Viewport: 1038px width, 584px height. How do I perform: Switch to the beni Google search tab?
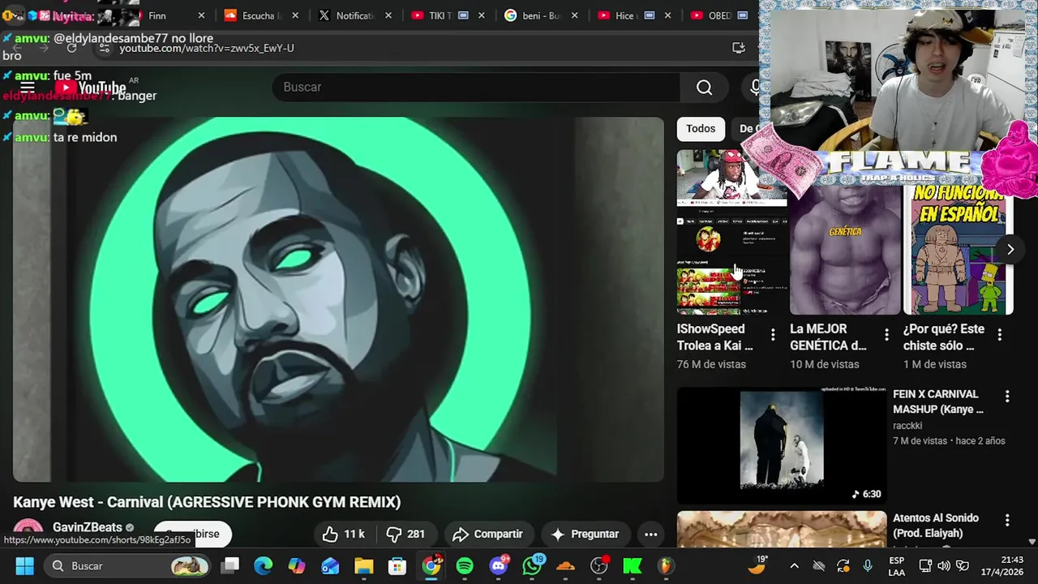(x=542, y=15)
